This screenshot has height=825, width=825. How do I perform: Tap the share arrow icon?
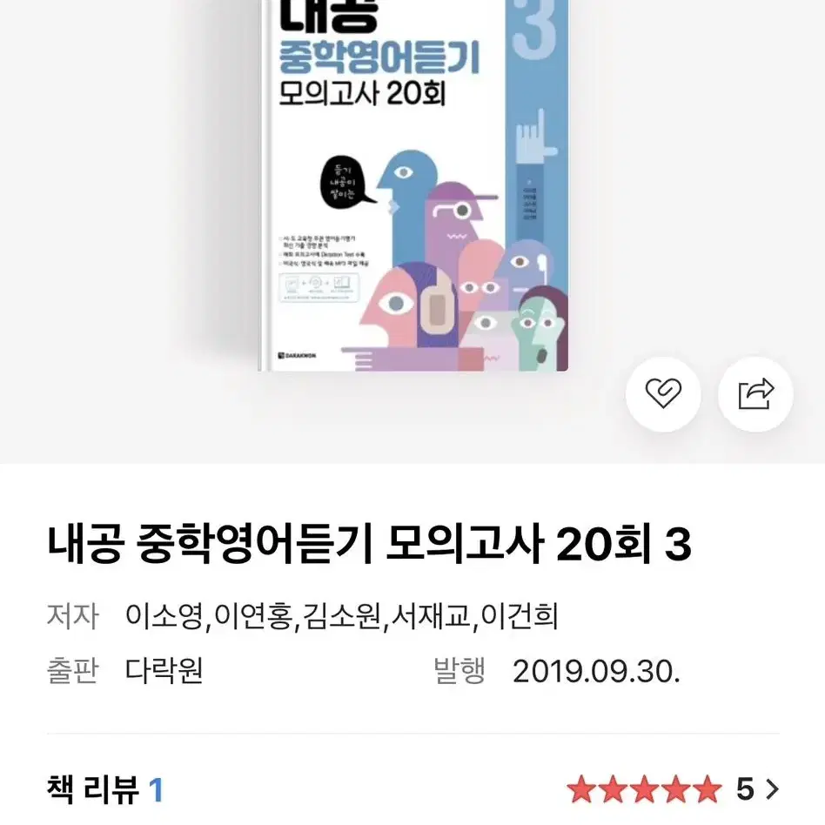[x=755, y=393]
